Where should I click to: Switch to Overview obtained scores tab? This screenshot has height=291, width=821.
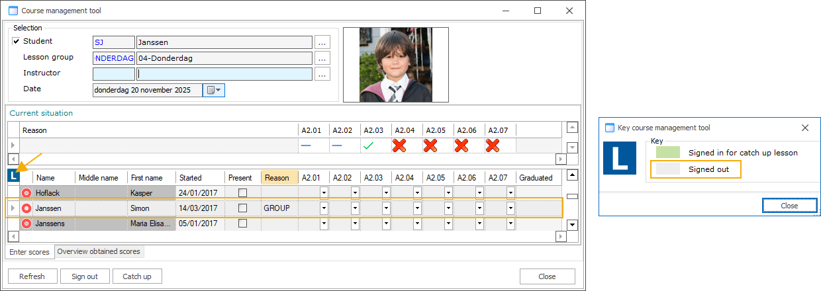pos(98,251)
